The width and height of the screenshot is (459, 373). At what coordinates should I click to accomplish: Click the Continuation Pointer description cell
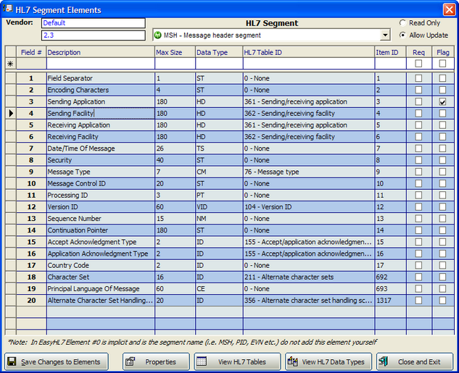(x=101, y=230)
